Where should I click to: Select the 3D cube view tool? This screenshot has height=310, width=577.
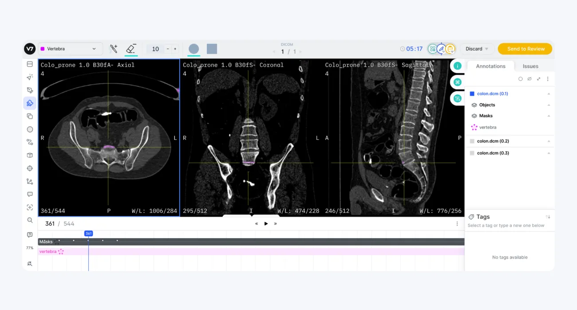pyautogui.click(x=30, y=155)
